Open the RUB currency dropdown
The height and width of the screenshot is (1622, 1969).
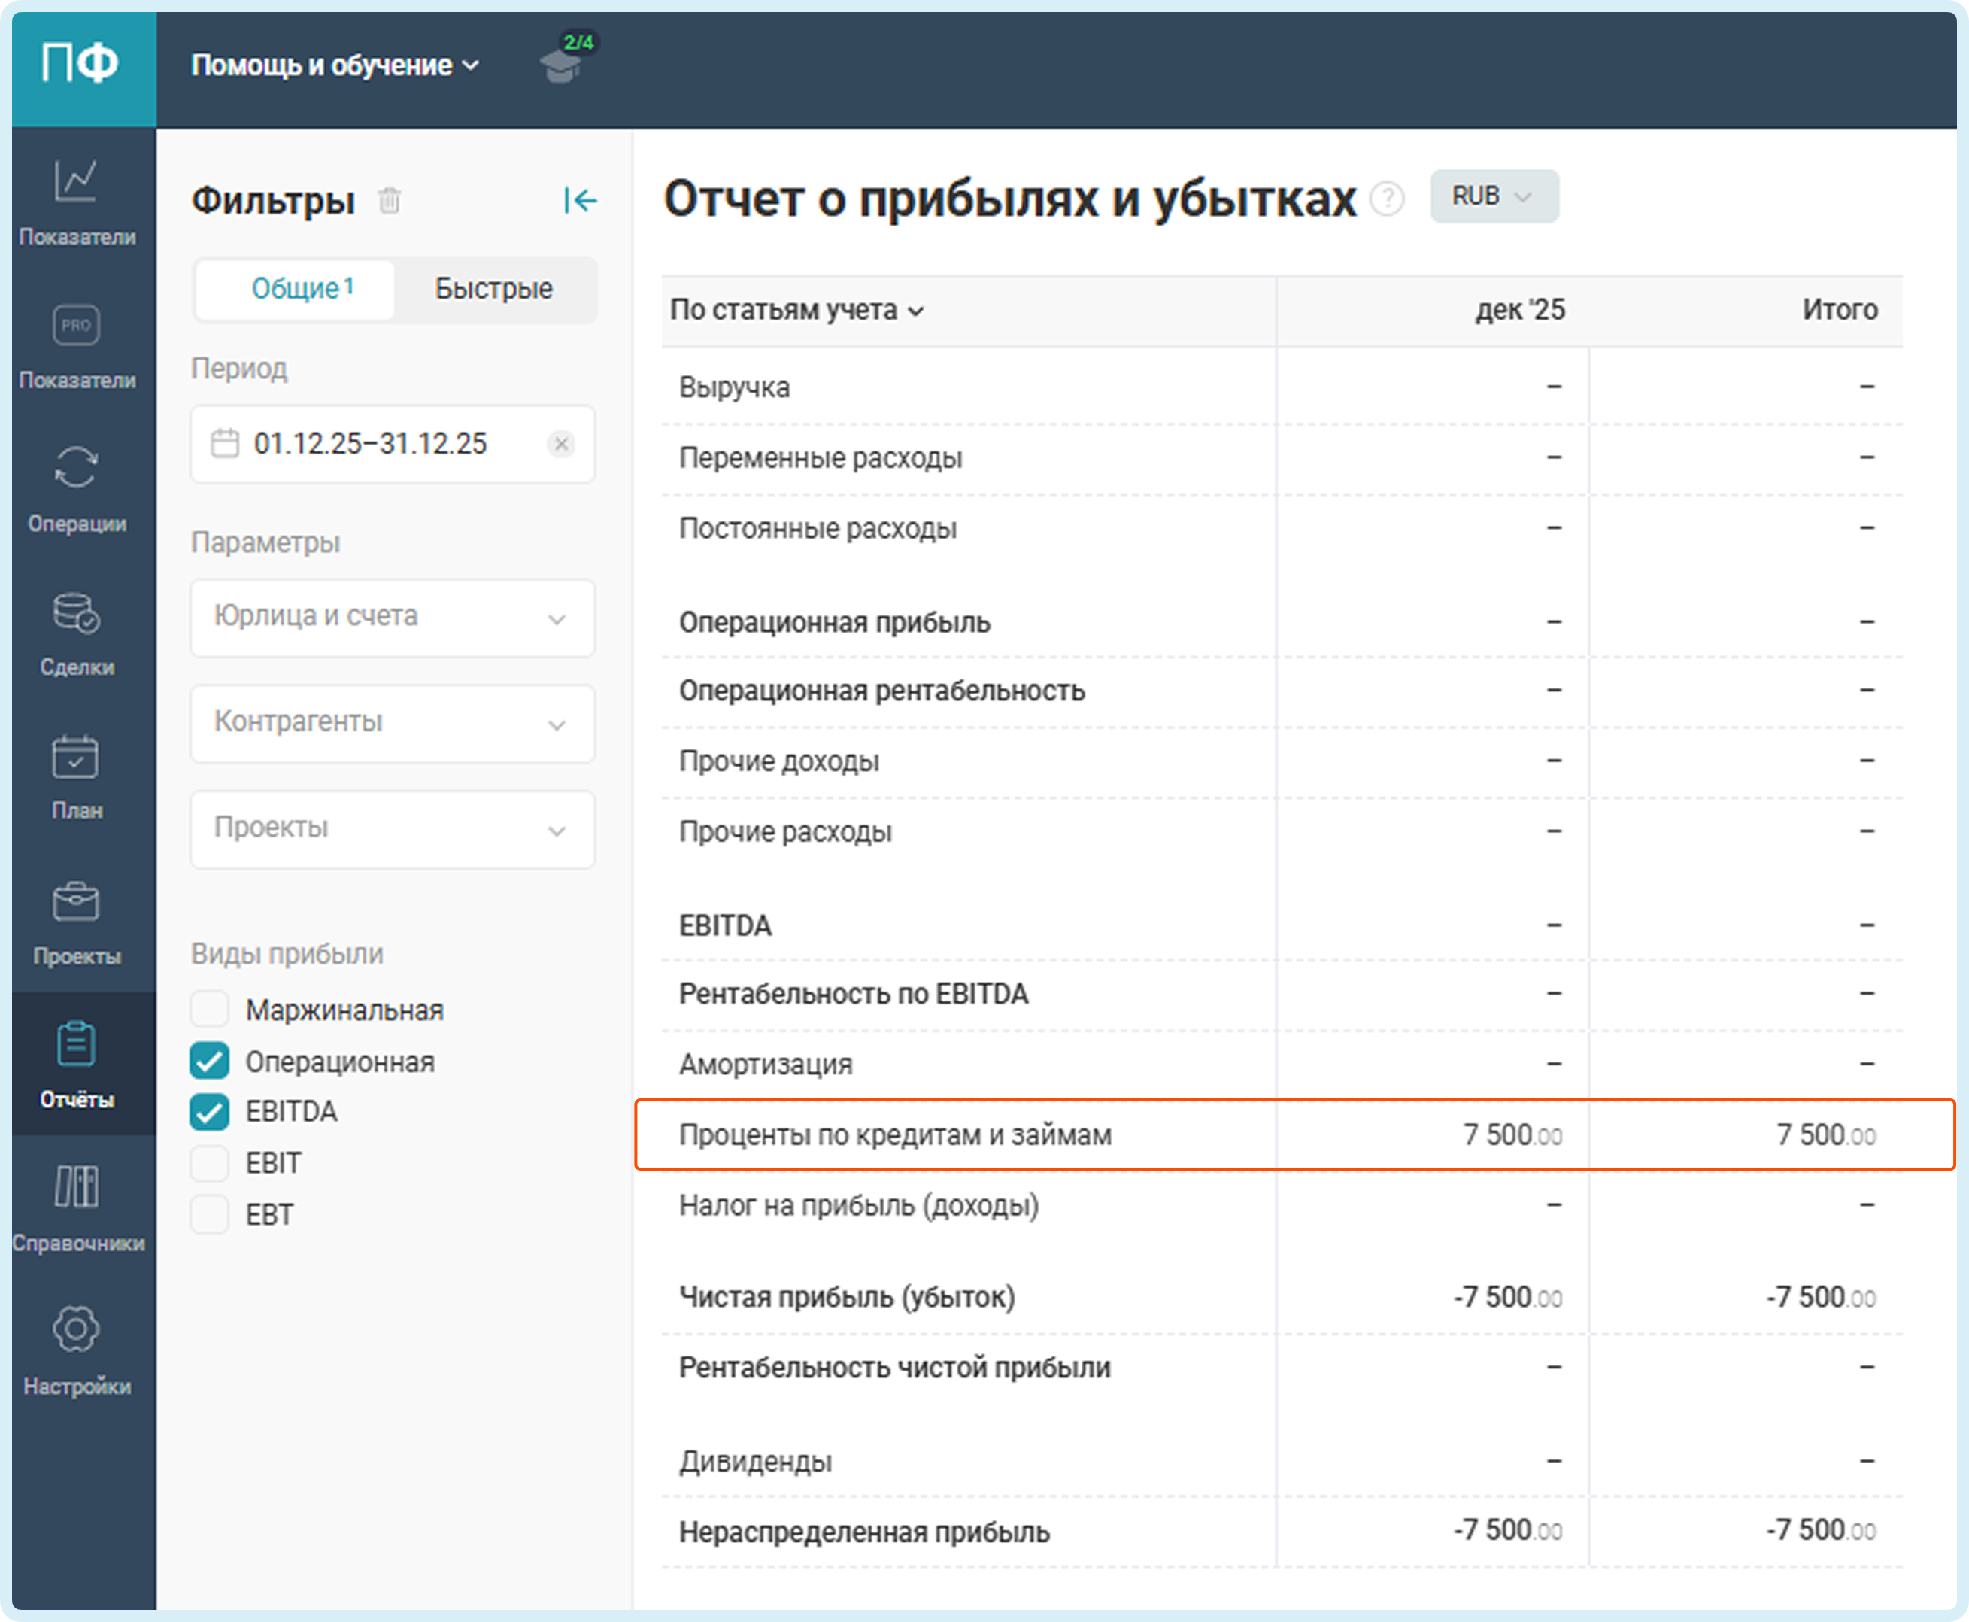tap(1493, 196)
